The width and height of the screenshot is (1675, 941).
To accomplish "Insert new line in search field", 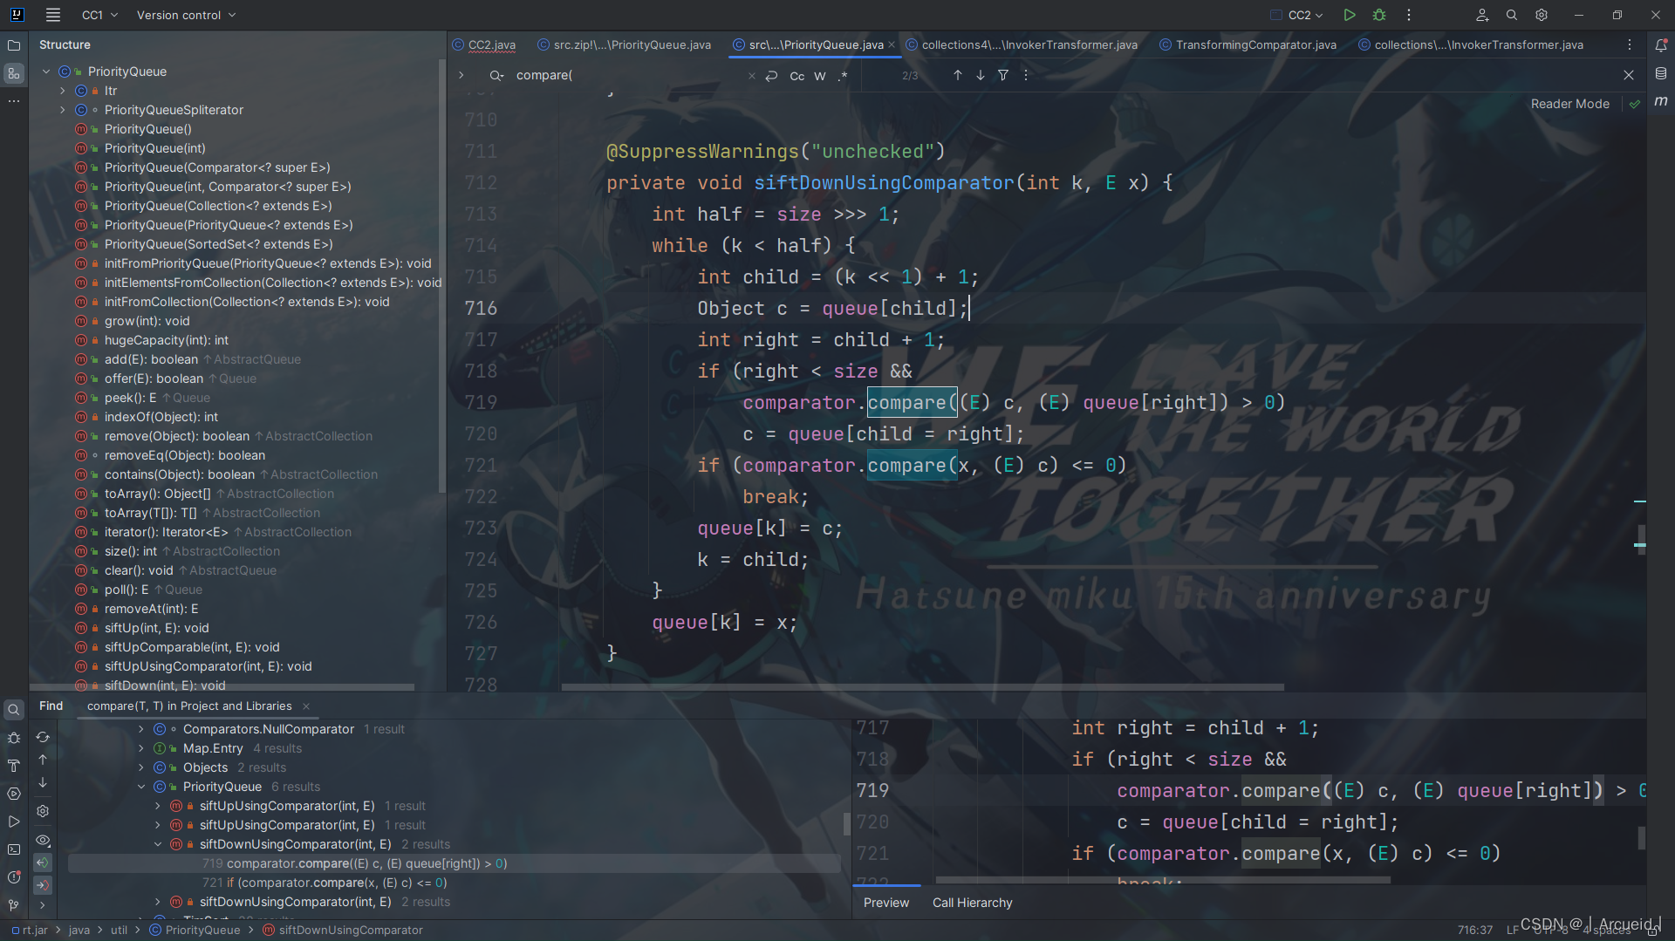I will 771,76.
